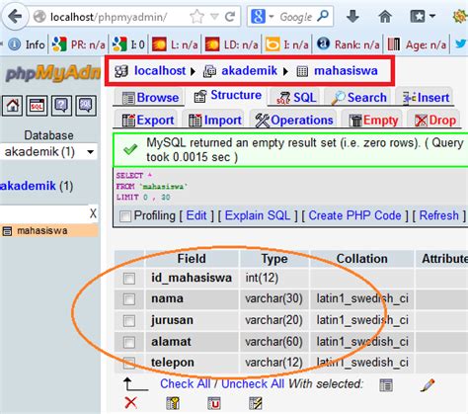Open the URL history dropdown arrow
The height and width of the screenshot is (414, 468).
point(214,16)
